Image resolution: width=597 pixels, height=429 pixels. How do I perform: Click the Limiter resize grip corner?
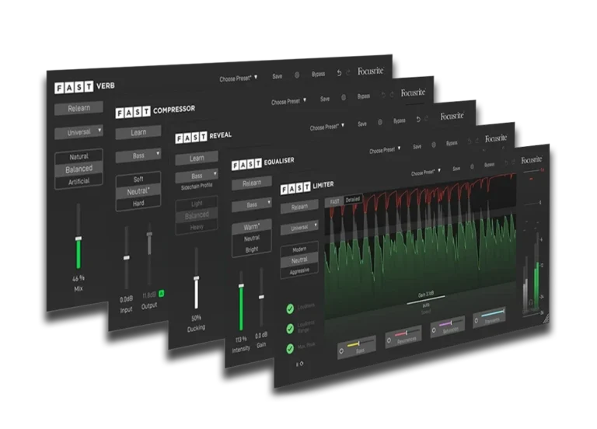tap(545, 317)
